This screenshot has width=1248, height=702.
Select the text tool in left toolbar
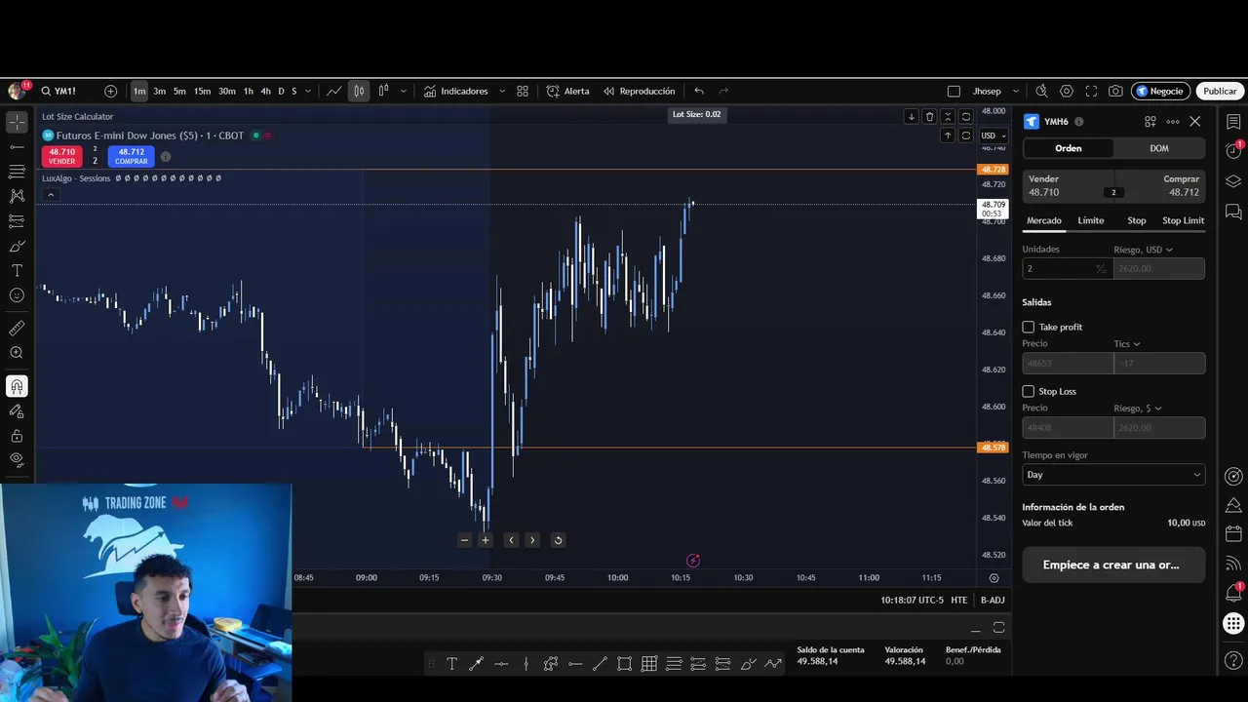point(17,270)
